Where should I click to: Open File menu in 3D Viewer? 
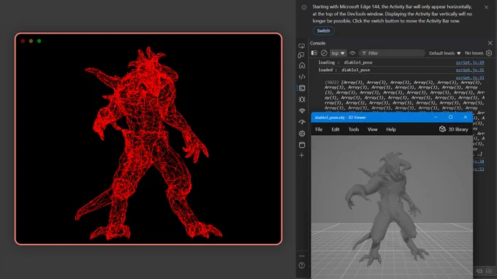click(319, 129)
